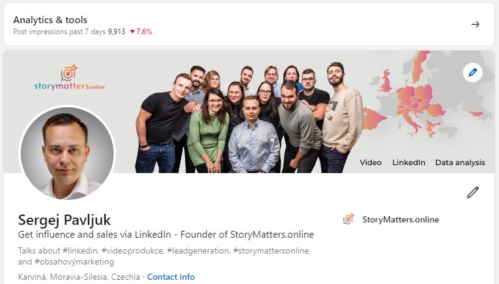
Task: Click the team group photo in the banner
Action: (x=250, y=118)
